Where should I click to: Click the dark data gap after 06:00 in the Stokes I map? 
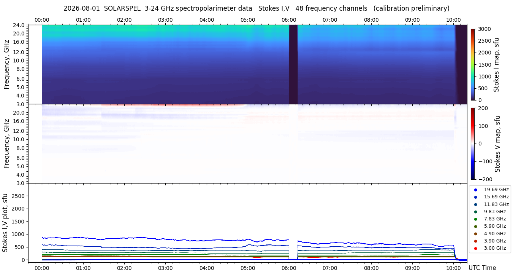coord(293,64)
